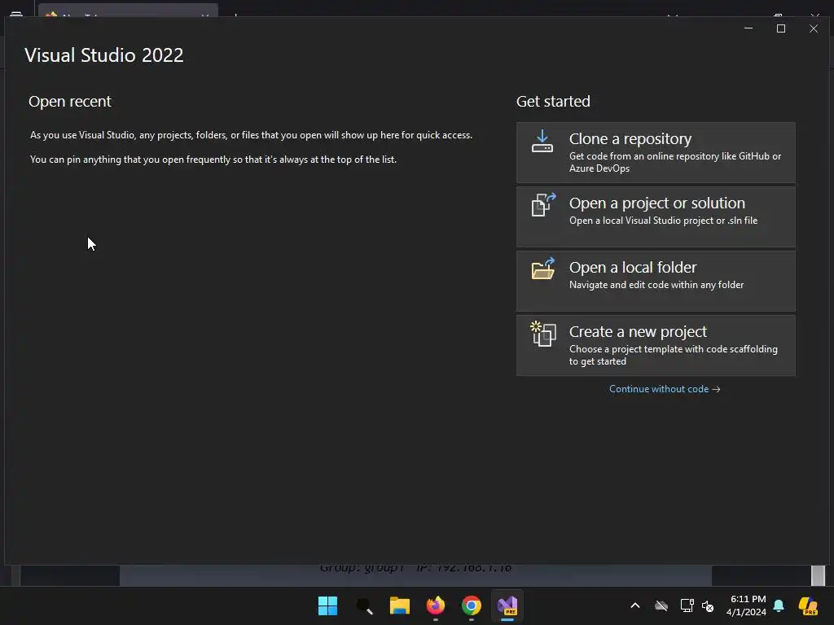
Task: Select the Open a project or solution title
Action: 657,203
